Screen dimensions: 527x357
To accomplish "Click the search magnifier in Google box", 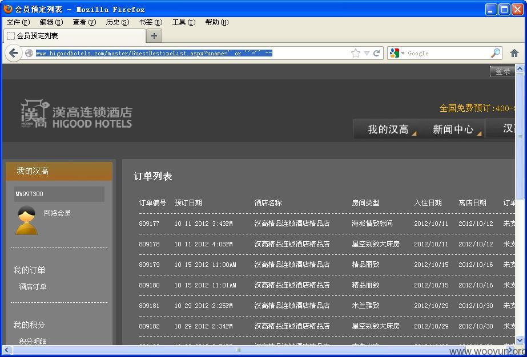I will coord(496,52).
